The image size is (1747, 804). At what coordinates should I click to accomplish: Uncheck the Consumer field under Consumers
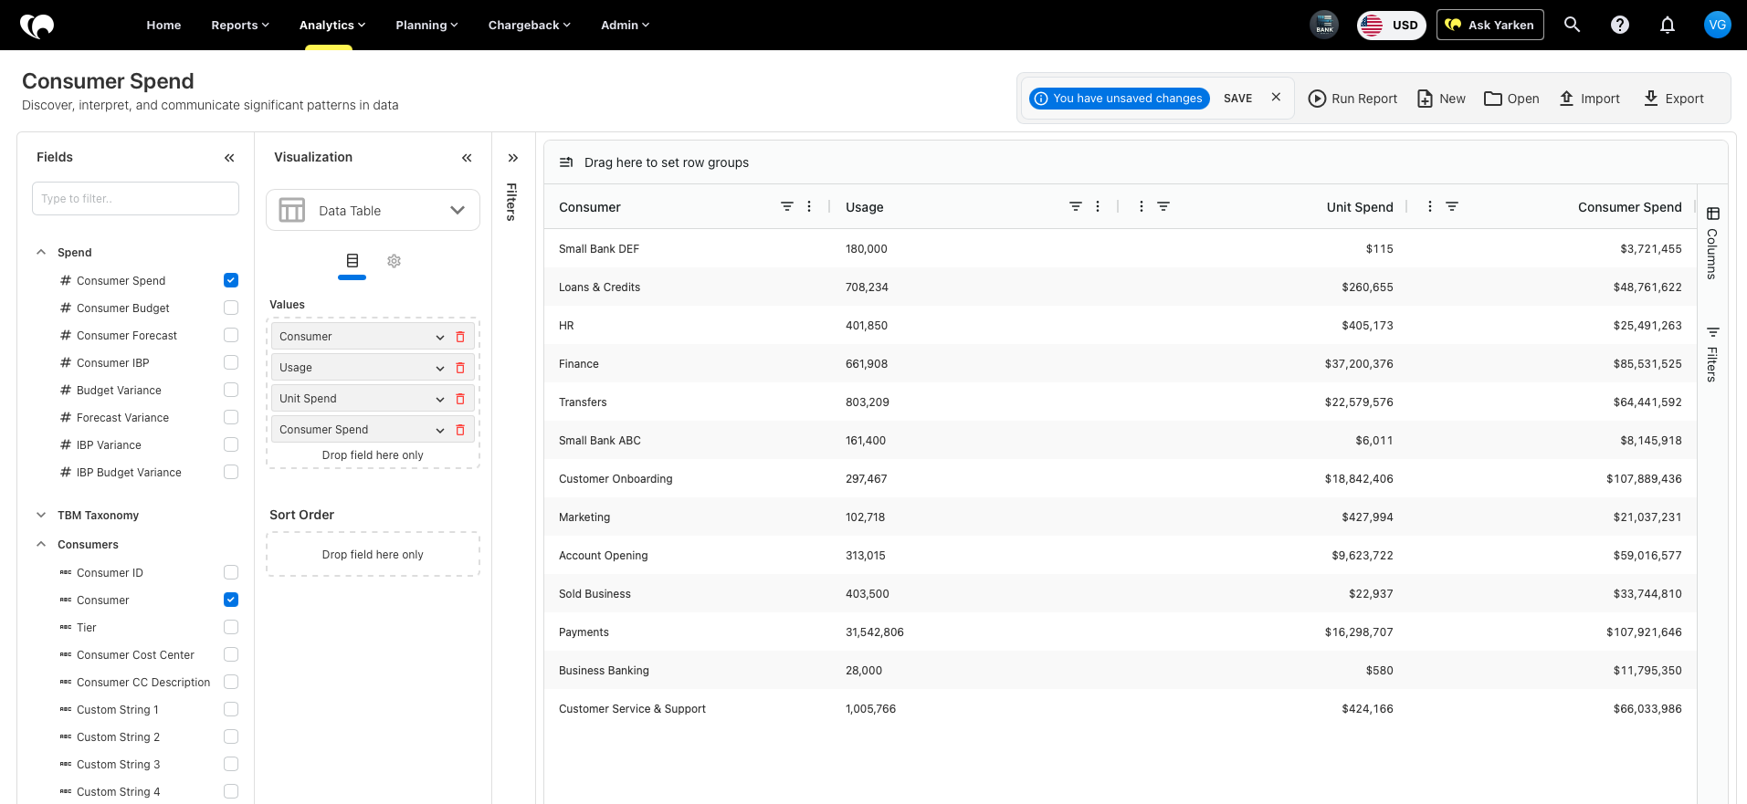click(x=231, y=600)
